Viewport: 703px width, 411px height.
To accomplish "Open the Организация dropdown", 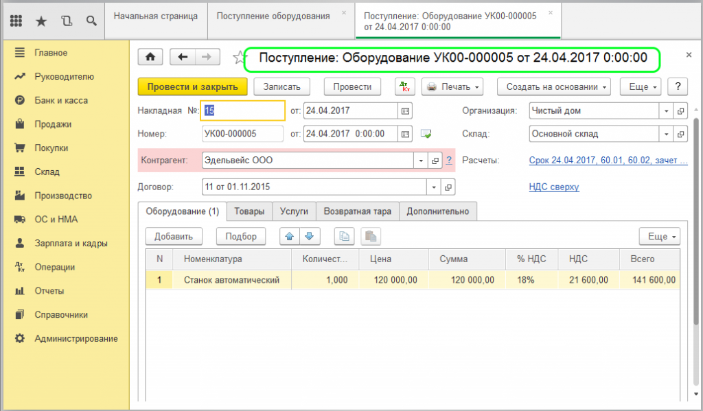I will 665,110.
